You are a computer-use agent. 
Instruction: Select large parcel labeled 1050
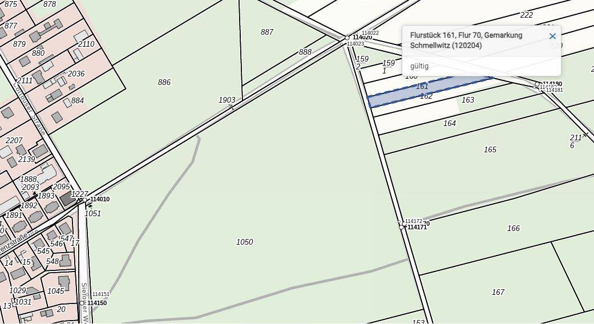244,242
